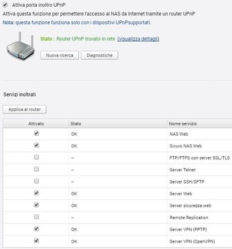
Task: Sort by Nome servizio column header
Action: pos(200,124)
